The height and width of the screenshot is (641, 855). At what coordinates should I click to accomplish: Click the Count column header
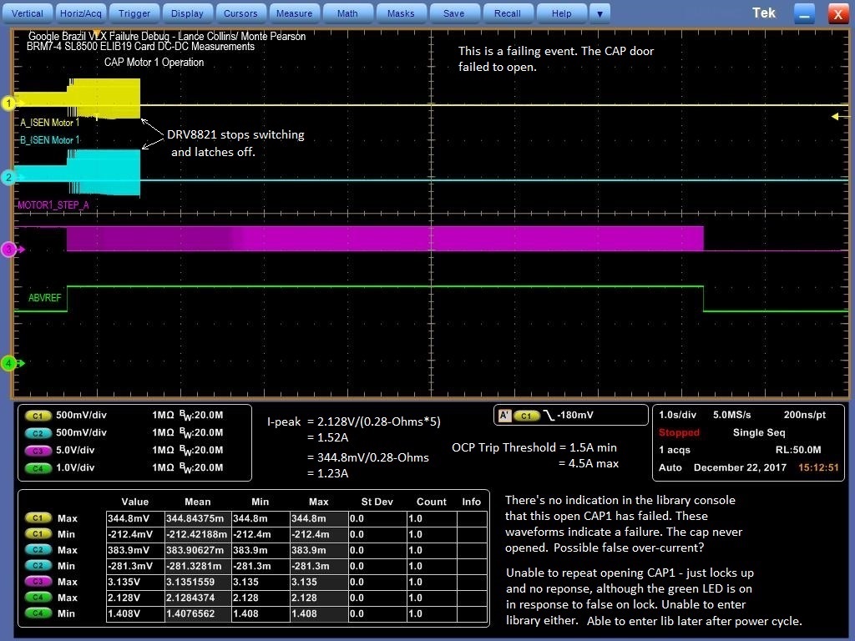click(432, 502)
